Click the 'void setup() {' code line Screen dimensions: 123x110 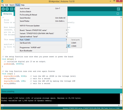pyautogui.click(x=9, y=59)
